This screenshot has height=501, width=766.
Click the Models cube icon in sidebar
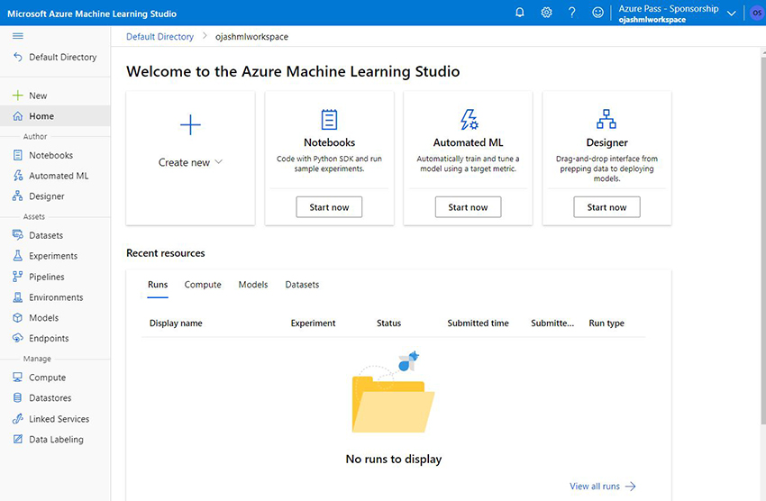(18, 318)
